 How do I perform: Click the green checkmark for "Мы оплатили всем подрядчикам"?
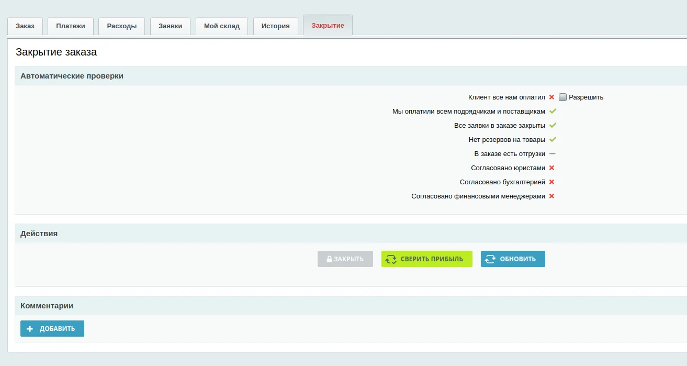click(553, 112)
